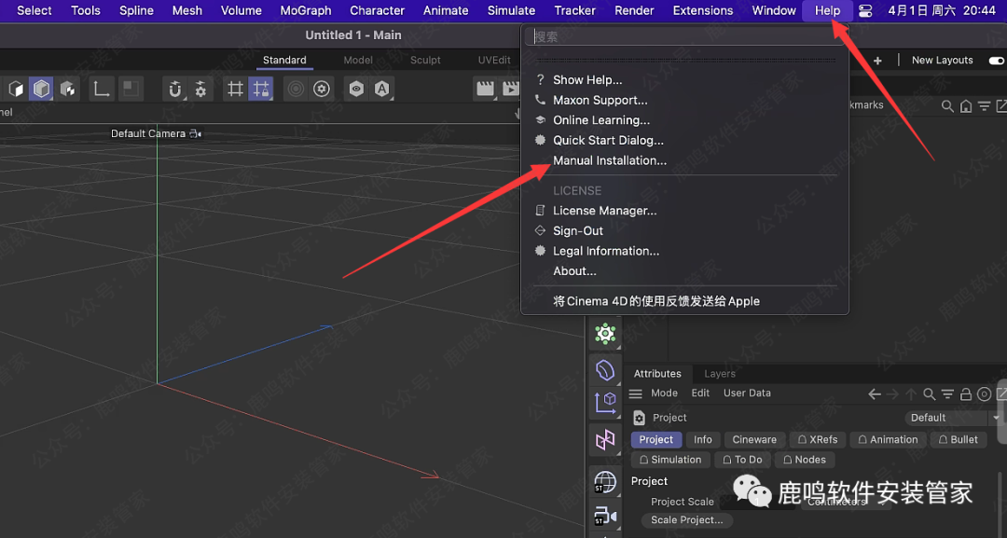Screen dimensions: 1007x538
Task: Click the Attributes panel back arrow
Action: [x=875, y=394]
